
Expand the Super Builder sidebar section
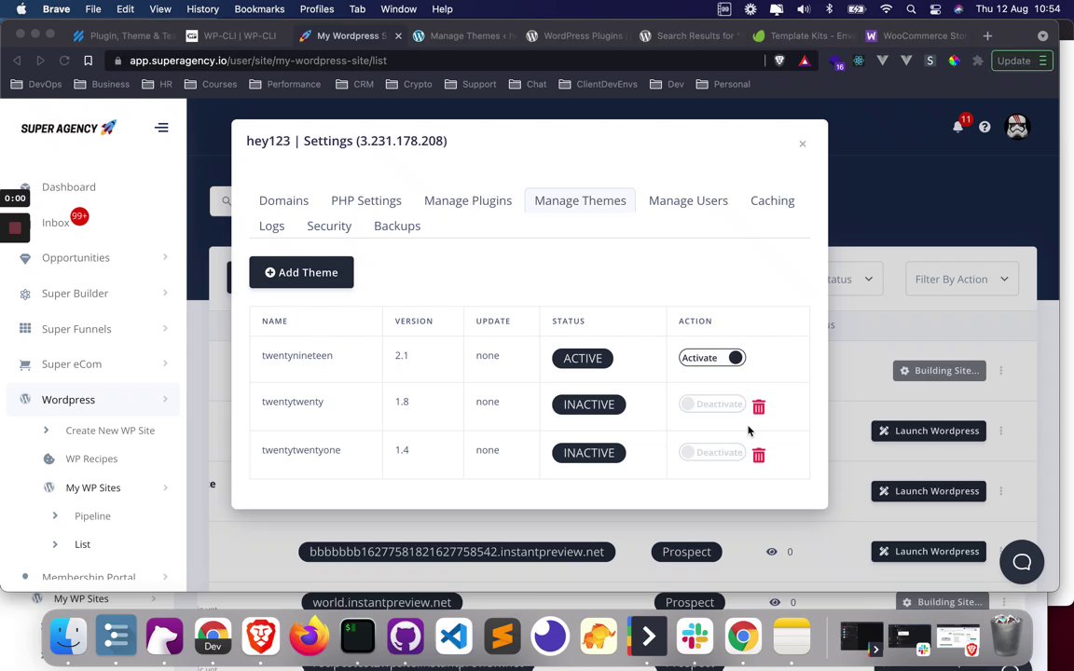(165, 293)
